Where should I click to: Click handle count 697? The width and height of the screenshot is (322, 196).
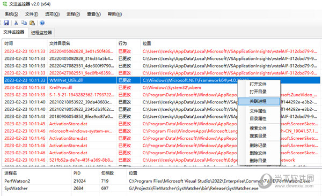click(x=105, y=188)
